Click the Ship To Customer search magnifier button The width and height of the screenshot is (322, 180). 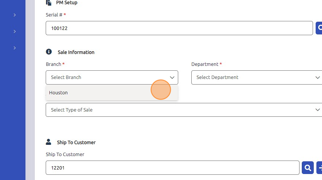point(308,168)
